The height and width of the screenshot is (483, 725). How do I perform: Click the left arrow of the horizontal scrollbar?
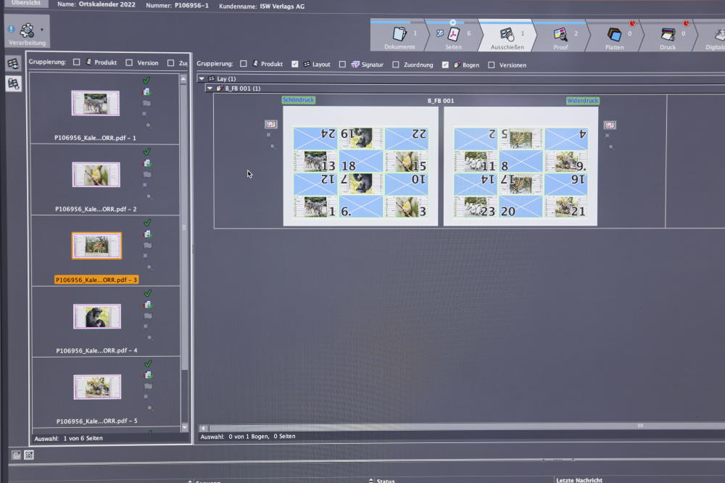tap(203, 428)
